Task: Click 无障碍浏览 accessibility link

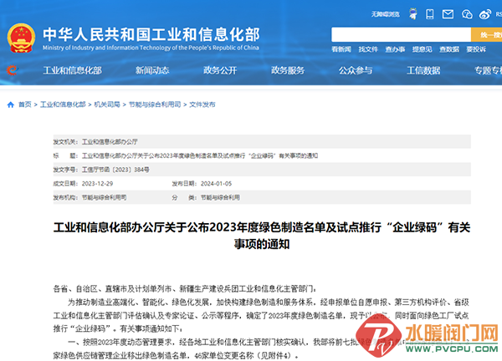Action: coord(385,14)
